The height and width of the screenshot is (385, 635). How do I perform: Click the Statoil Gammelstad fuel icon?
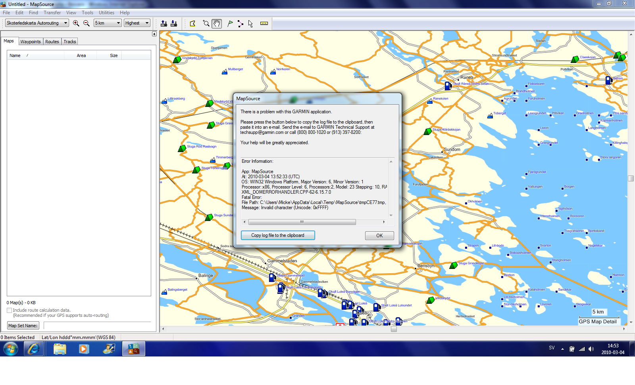pyautogui.click(x=272, y=277)
